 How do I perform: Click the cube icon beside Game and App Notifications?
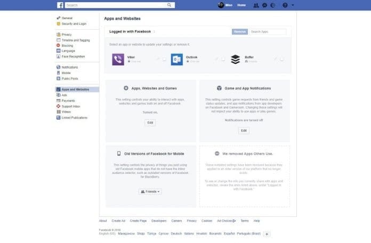[x=219, y=88]
